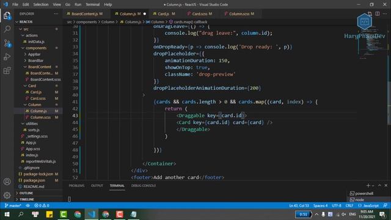Click the split editor icon
The width and height of the screenshot is (391, 220).
[378, 13]
